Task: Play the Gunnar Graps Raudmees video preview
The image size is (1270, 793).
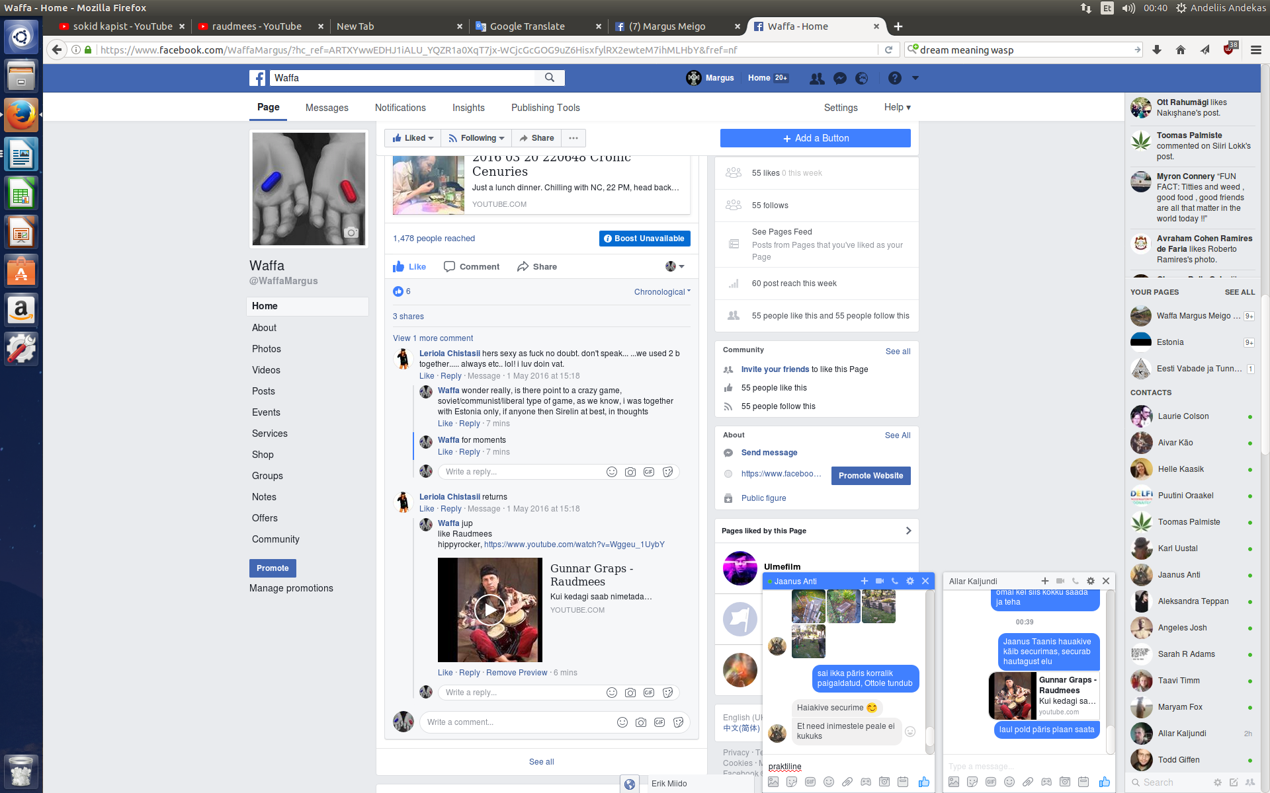Action: click(490, 610)
